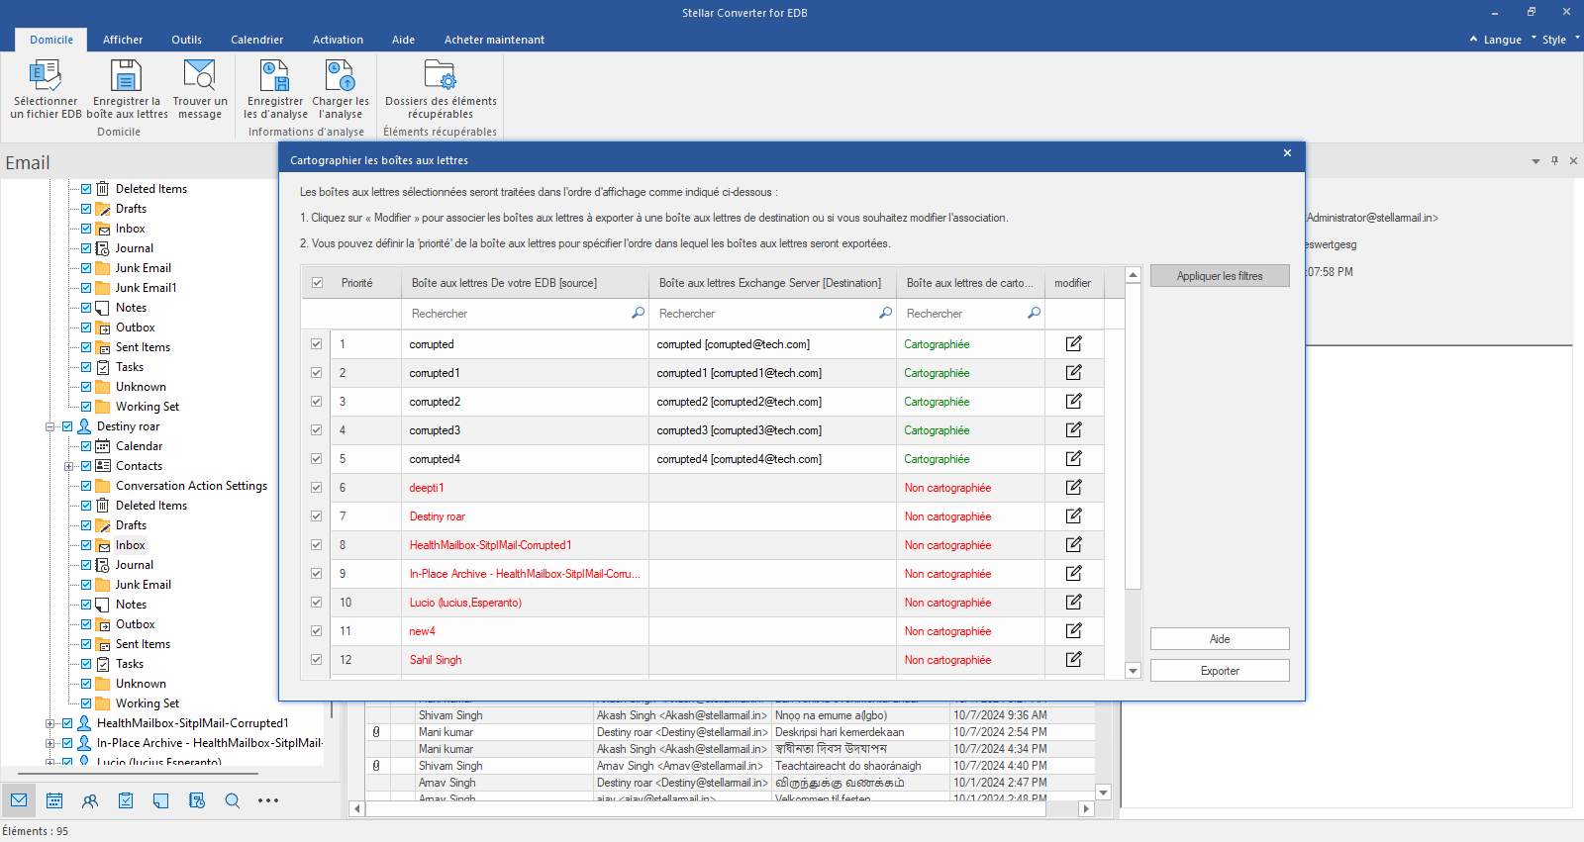1584x842 pixels.
Task: Edit mapping for corrupted1 row
Action: (1073, 372)
